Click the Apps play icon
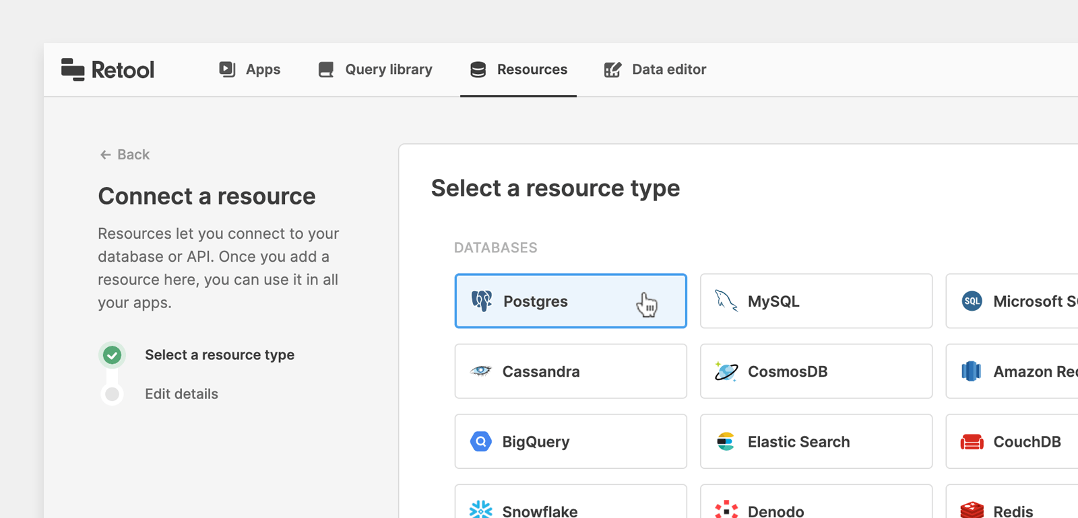The image size is (1078, 518). (227, 69)
